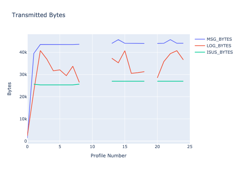
Task: Click the 20 tick on the x-axis
Action: (x=157, y=147)
